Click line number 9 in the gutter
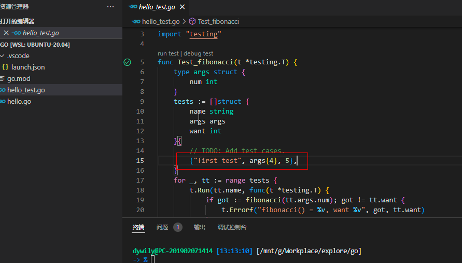 click(142, 102)
